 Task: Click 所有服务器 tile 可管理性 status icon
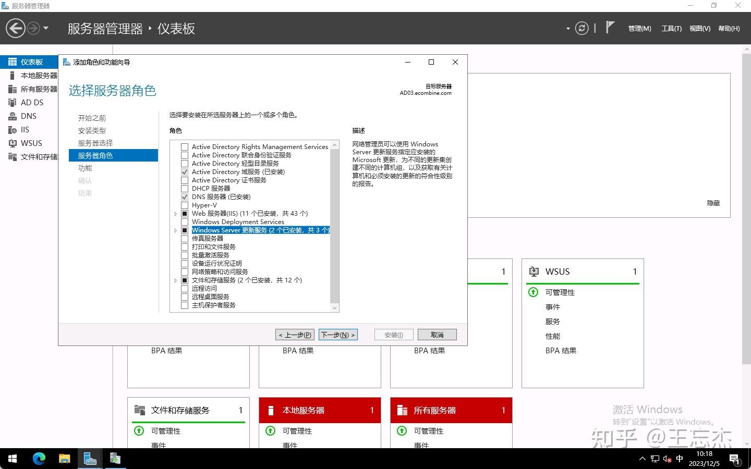(402, 431)
